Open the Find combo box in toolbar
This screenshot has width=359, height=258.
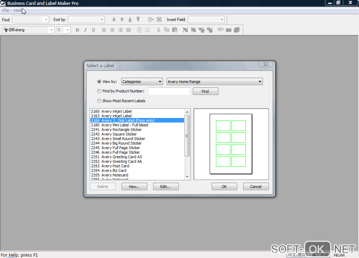(31, 20)
